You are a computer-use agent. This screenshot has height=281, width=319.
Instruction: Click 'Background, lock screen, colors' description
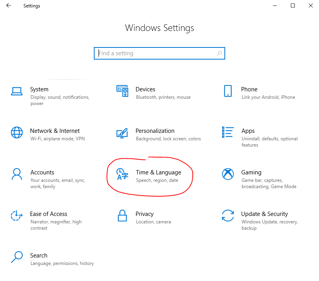tap(168, 139)
